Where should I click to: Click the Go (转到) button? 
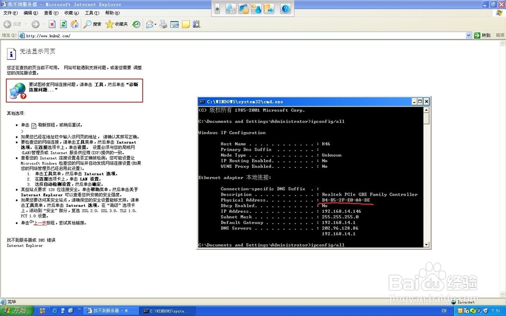pyautogui.click(x=482, y=35)
